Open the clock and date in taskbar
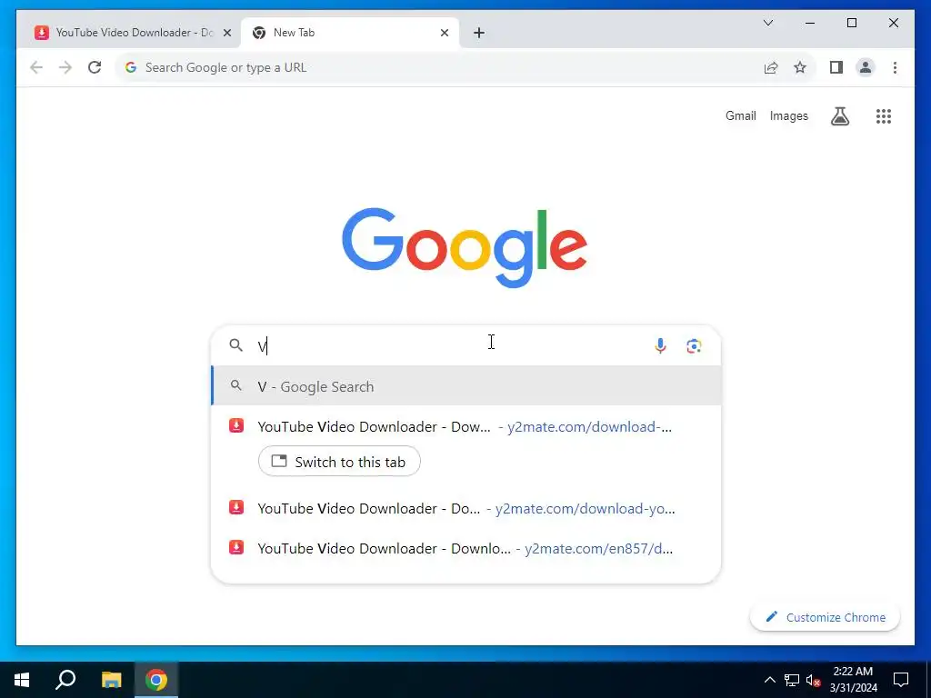Screen dimensions: 931x698 click(853, 680)
